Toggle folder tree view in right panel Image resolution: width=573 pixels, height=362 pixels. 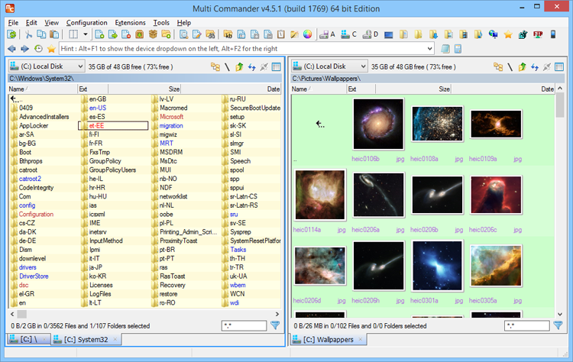point(497,67)
